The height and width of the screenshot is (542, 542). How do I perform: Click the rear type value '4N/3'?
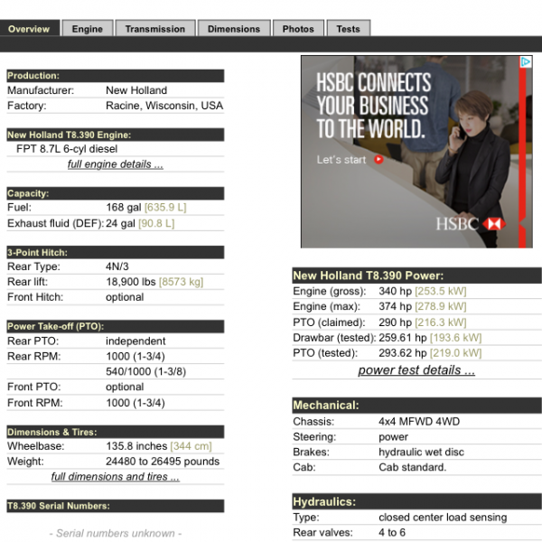(x=117, y=266)
